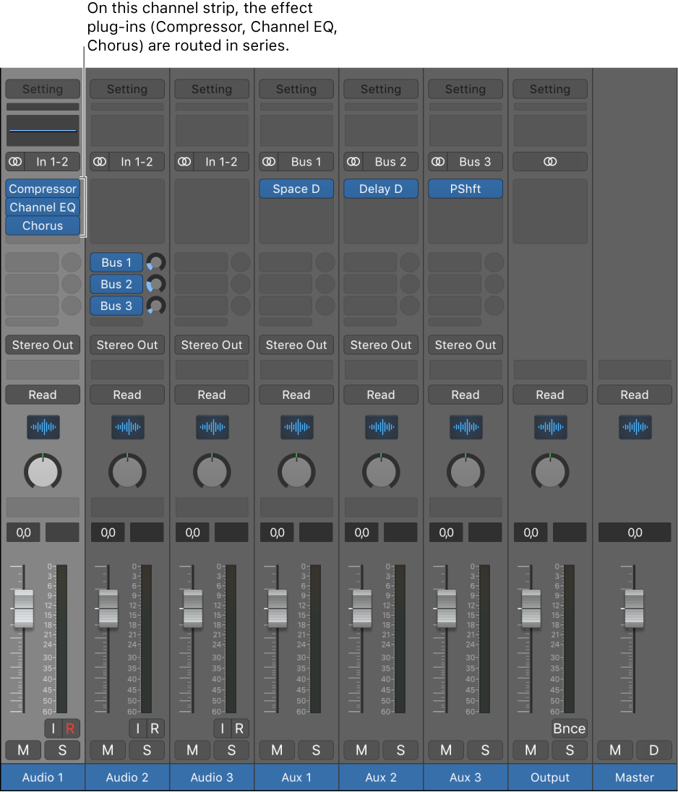Click the waveform freeze icon on the Master channel
This screenshot has width=678, height=792.
click(634, 427)
